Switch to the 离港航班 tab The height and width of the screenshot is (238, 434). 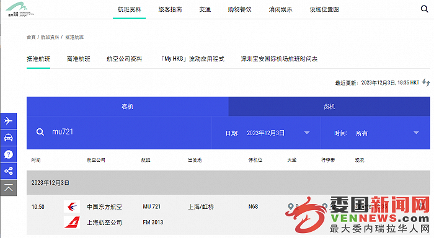click(79, 59)
